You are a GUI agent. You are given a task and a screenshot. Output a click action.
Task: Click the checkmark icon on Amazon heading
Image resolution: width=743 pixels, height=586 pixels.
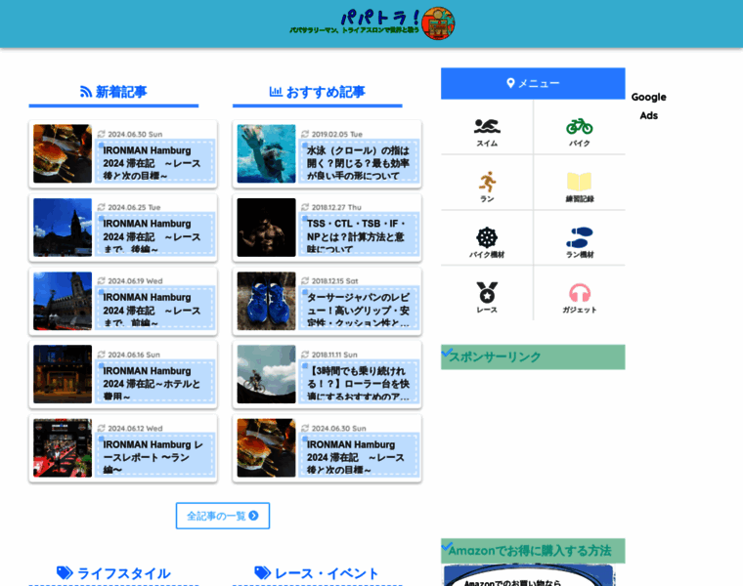pos(447,546)
